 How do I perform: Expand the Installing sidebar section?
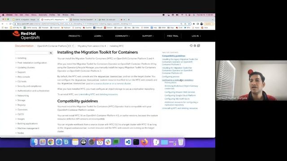coord(22,58)
